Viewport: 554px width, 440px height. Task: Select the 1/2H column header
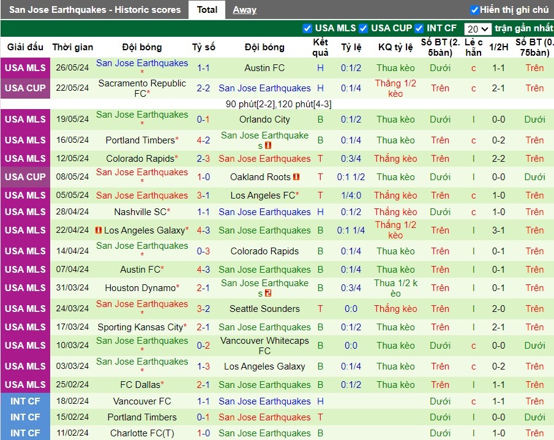pyautogui.click(x=498, y=47)
